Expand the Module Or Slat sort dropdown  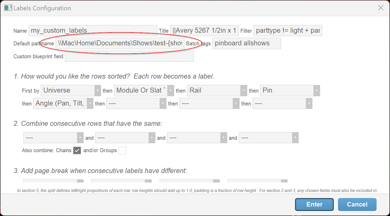tap(144, 90)
